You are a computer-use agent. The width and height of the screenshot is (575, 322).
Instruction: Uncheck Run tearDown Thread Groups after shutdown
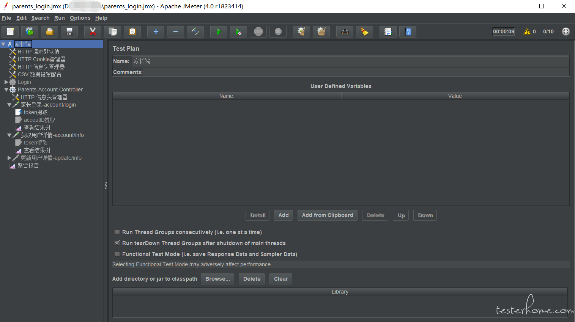coord(117,243)
